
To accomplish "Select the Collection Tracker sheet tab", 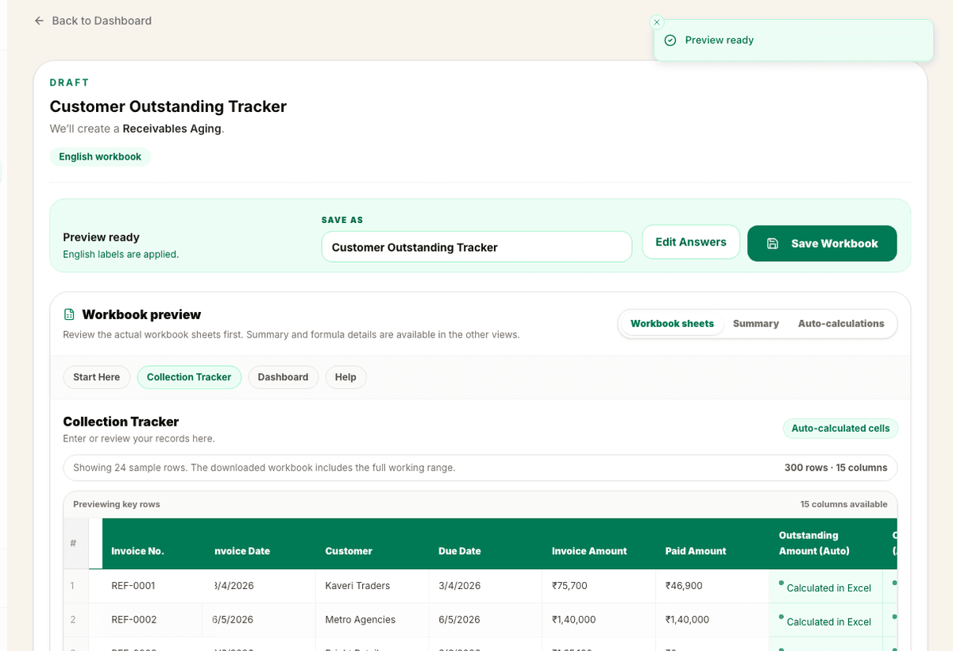I will pyautogui.click(x=189, y=377).
